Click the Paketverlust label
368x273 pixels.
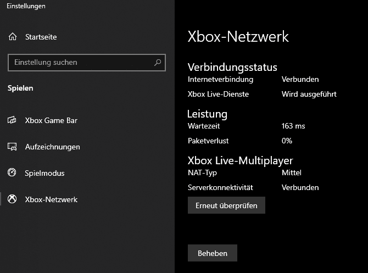click(x=208, y=141)
